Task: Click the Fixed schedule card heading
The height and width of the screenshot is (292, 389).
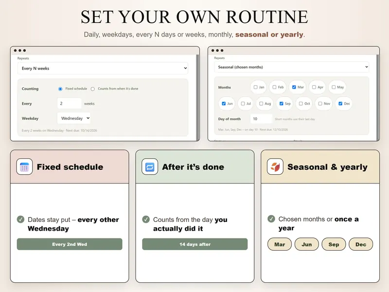Action: coord(70,167)
